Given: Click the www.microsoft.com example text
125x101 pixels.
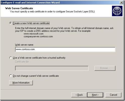Looking at the screenshot, I should (34, 34).
